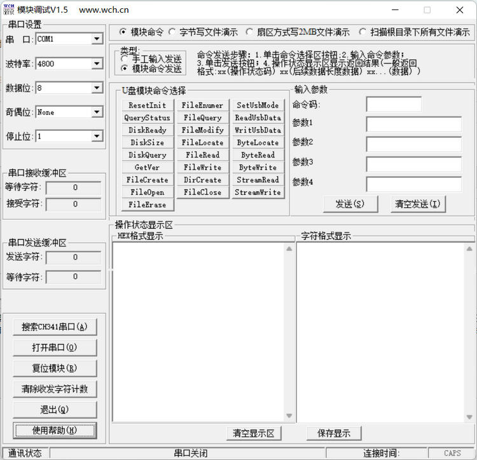Select 字节写文件演示 mode
The height and width of the screenshot is (460, 477).
click(x=172, y=32)
